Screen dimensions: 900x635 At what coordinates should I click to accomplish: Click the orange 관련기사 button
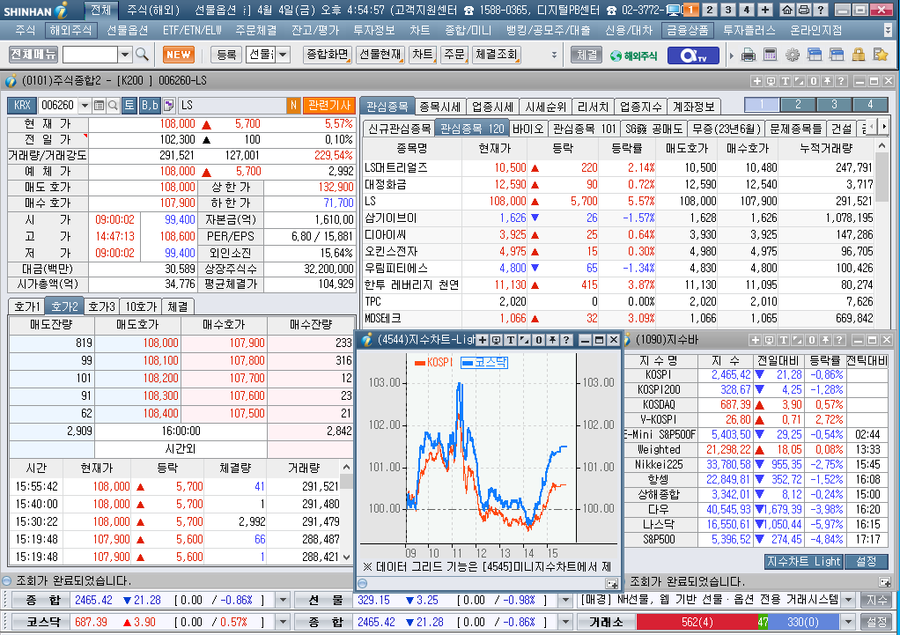coord(328,105)
